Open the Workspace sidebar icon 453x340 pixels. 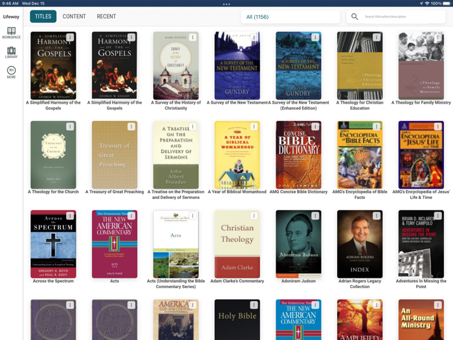click(11, 33)
